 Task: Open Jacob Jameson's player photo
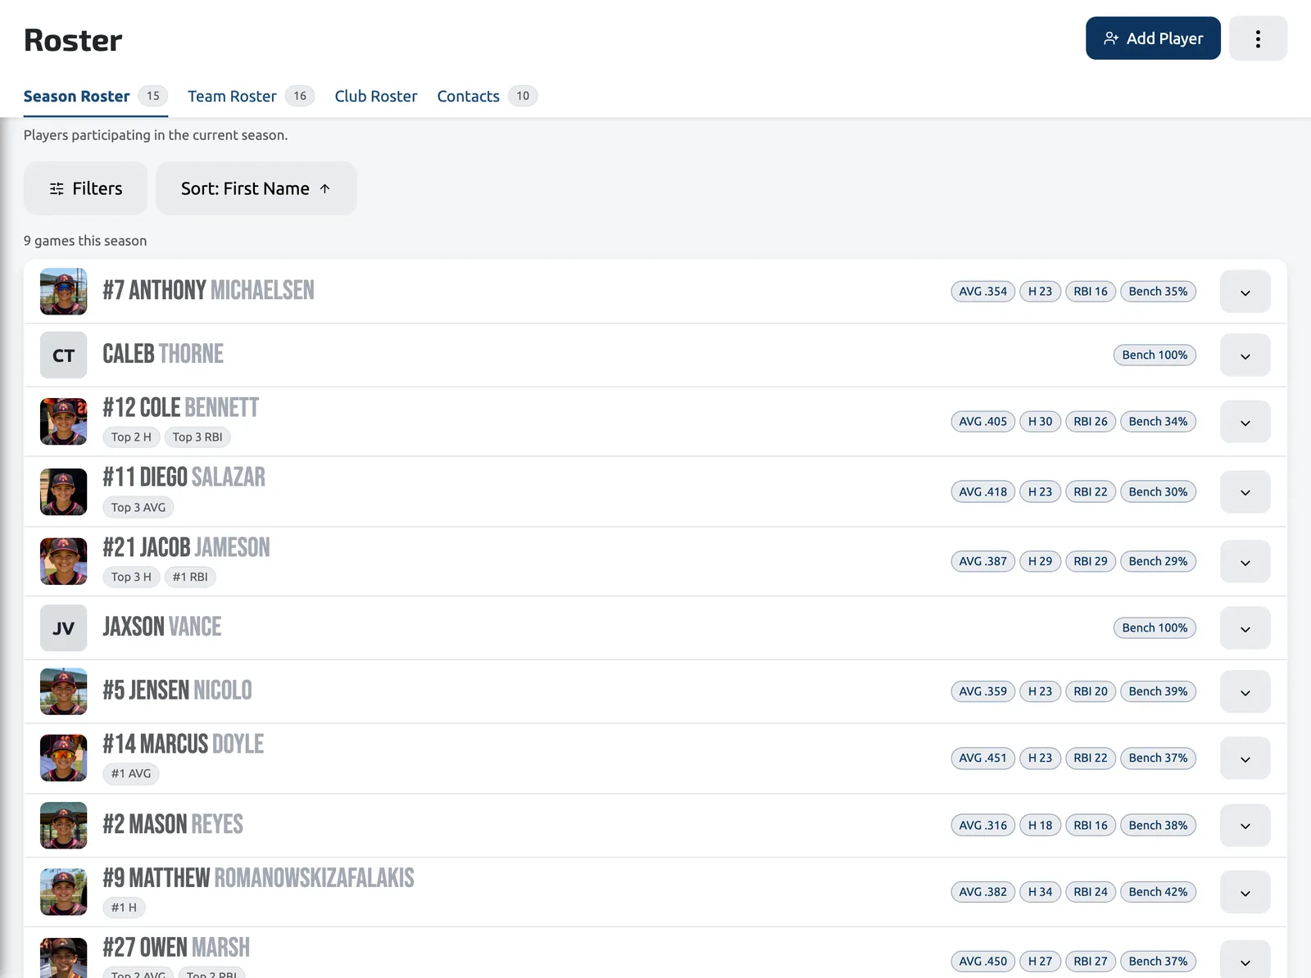coord(63,562)
